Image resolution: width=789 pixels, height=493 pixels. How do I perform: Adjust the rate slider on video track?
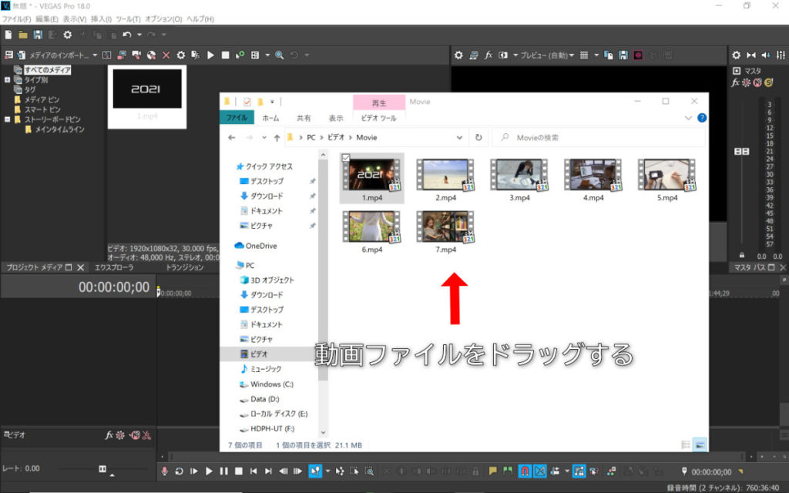[102, 468]
